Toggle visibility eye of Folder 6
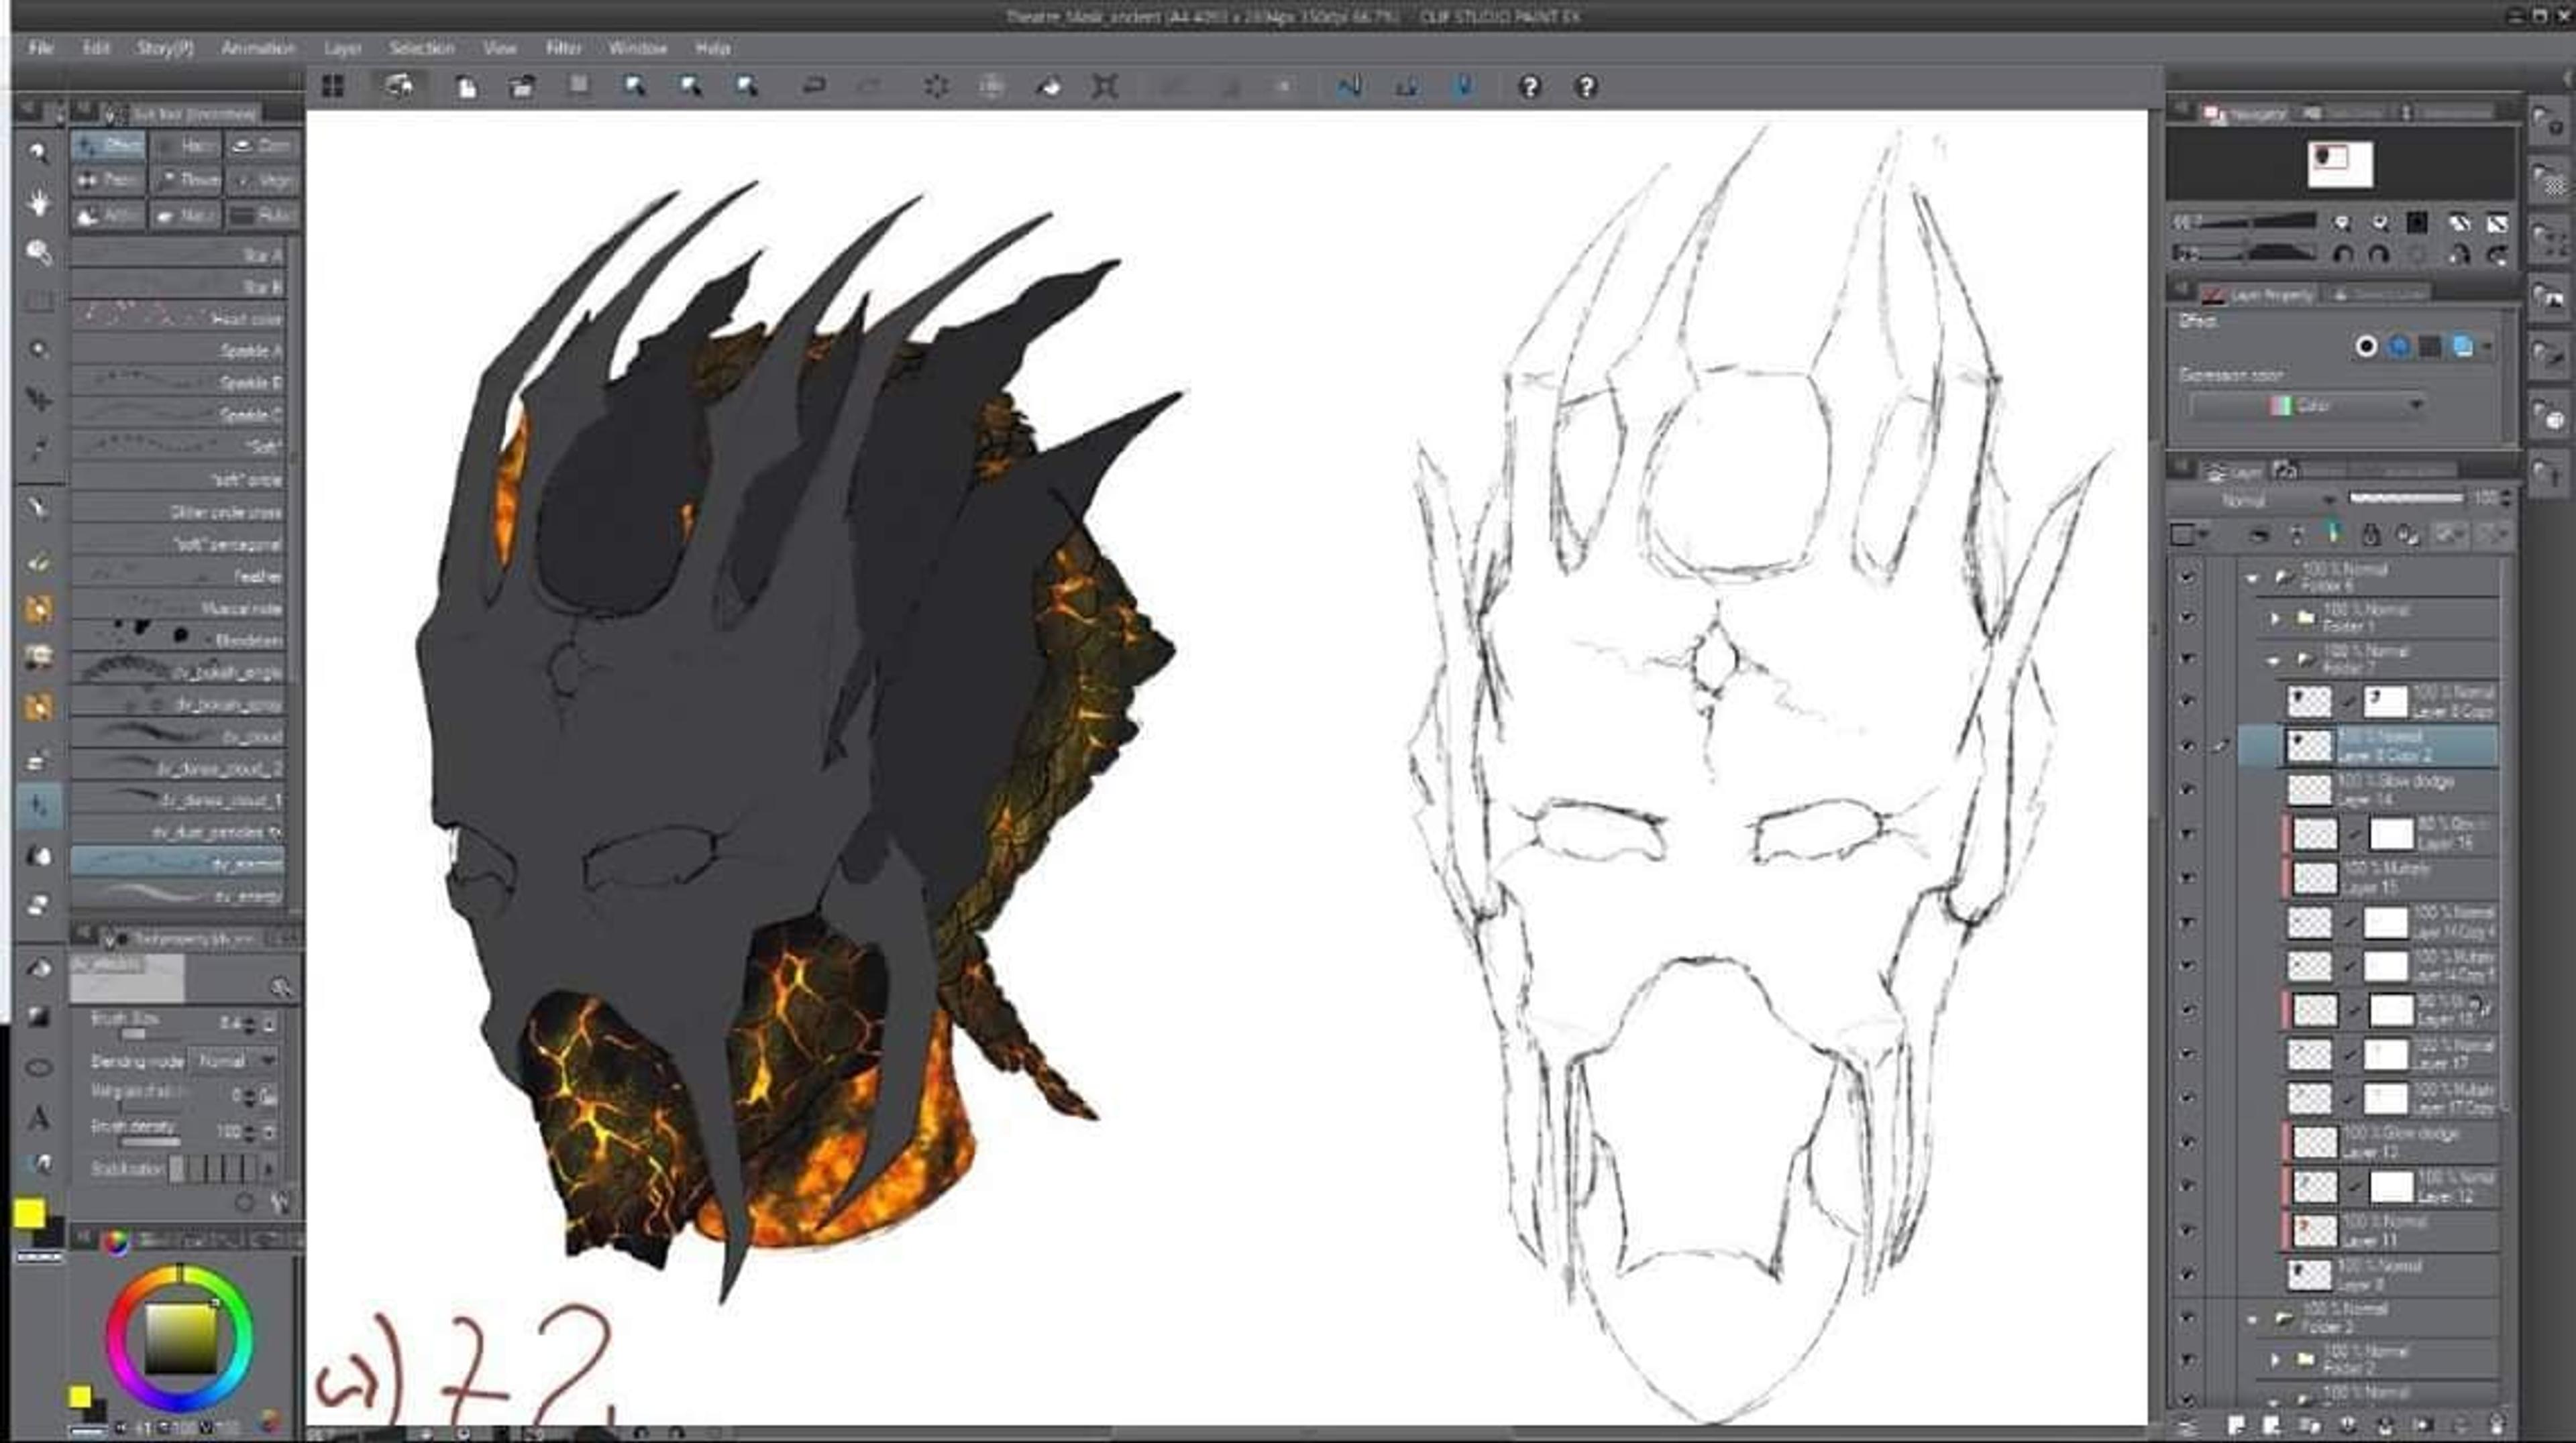The image size is (2576, 1443). click(2186, 577)
